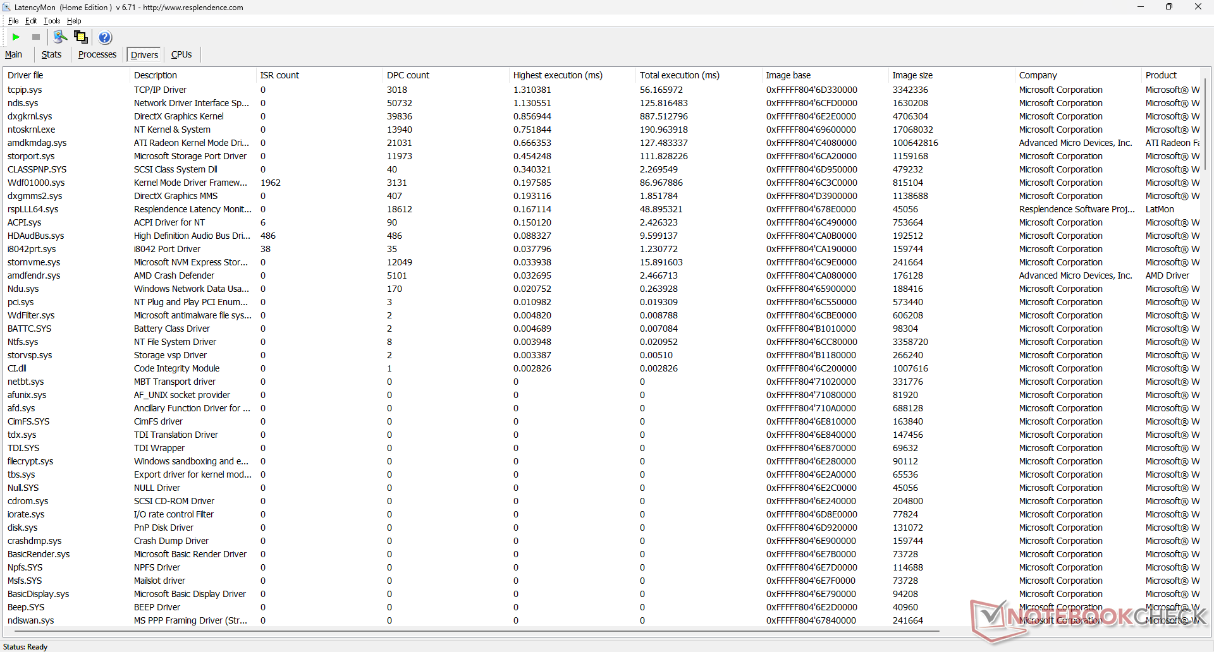Switch to the Main tab
This screenshot has height=652, width=1214.
coord(13,54)
